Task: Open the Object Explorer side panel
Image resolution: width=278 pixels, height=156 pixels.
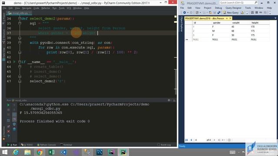Action: click(182, 24)
